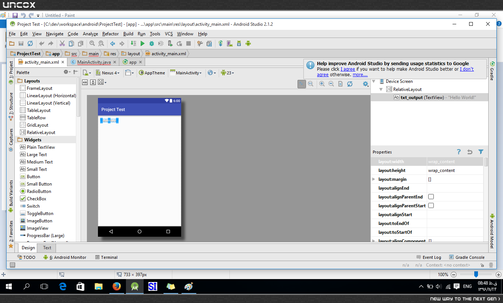The height and width of the screenshot is (303, 503).
Task: Open the API 23 version dropdown
Action: (228, 73)
